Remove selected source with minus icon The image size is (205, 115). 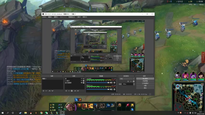pyautogui.click(x=69, y=91)
